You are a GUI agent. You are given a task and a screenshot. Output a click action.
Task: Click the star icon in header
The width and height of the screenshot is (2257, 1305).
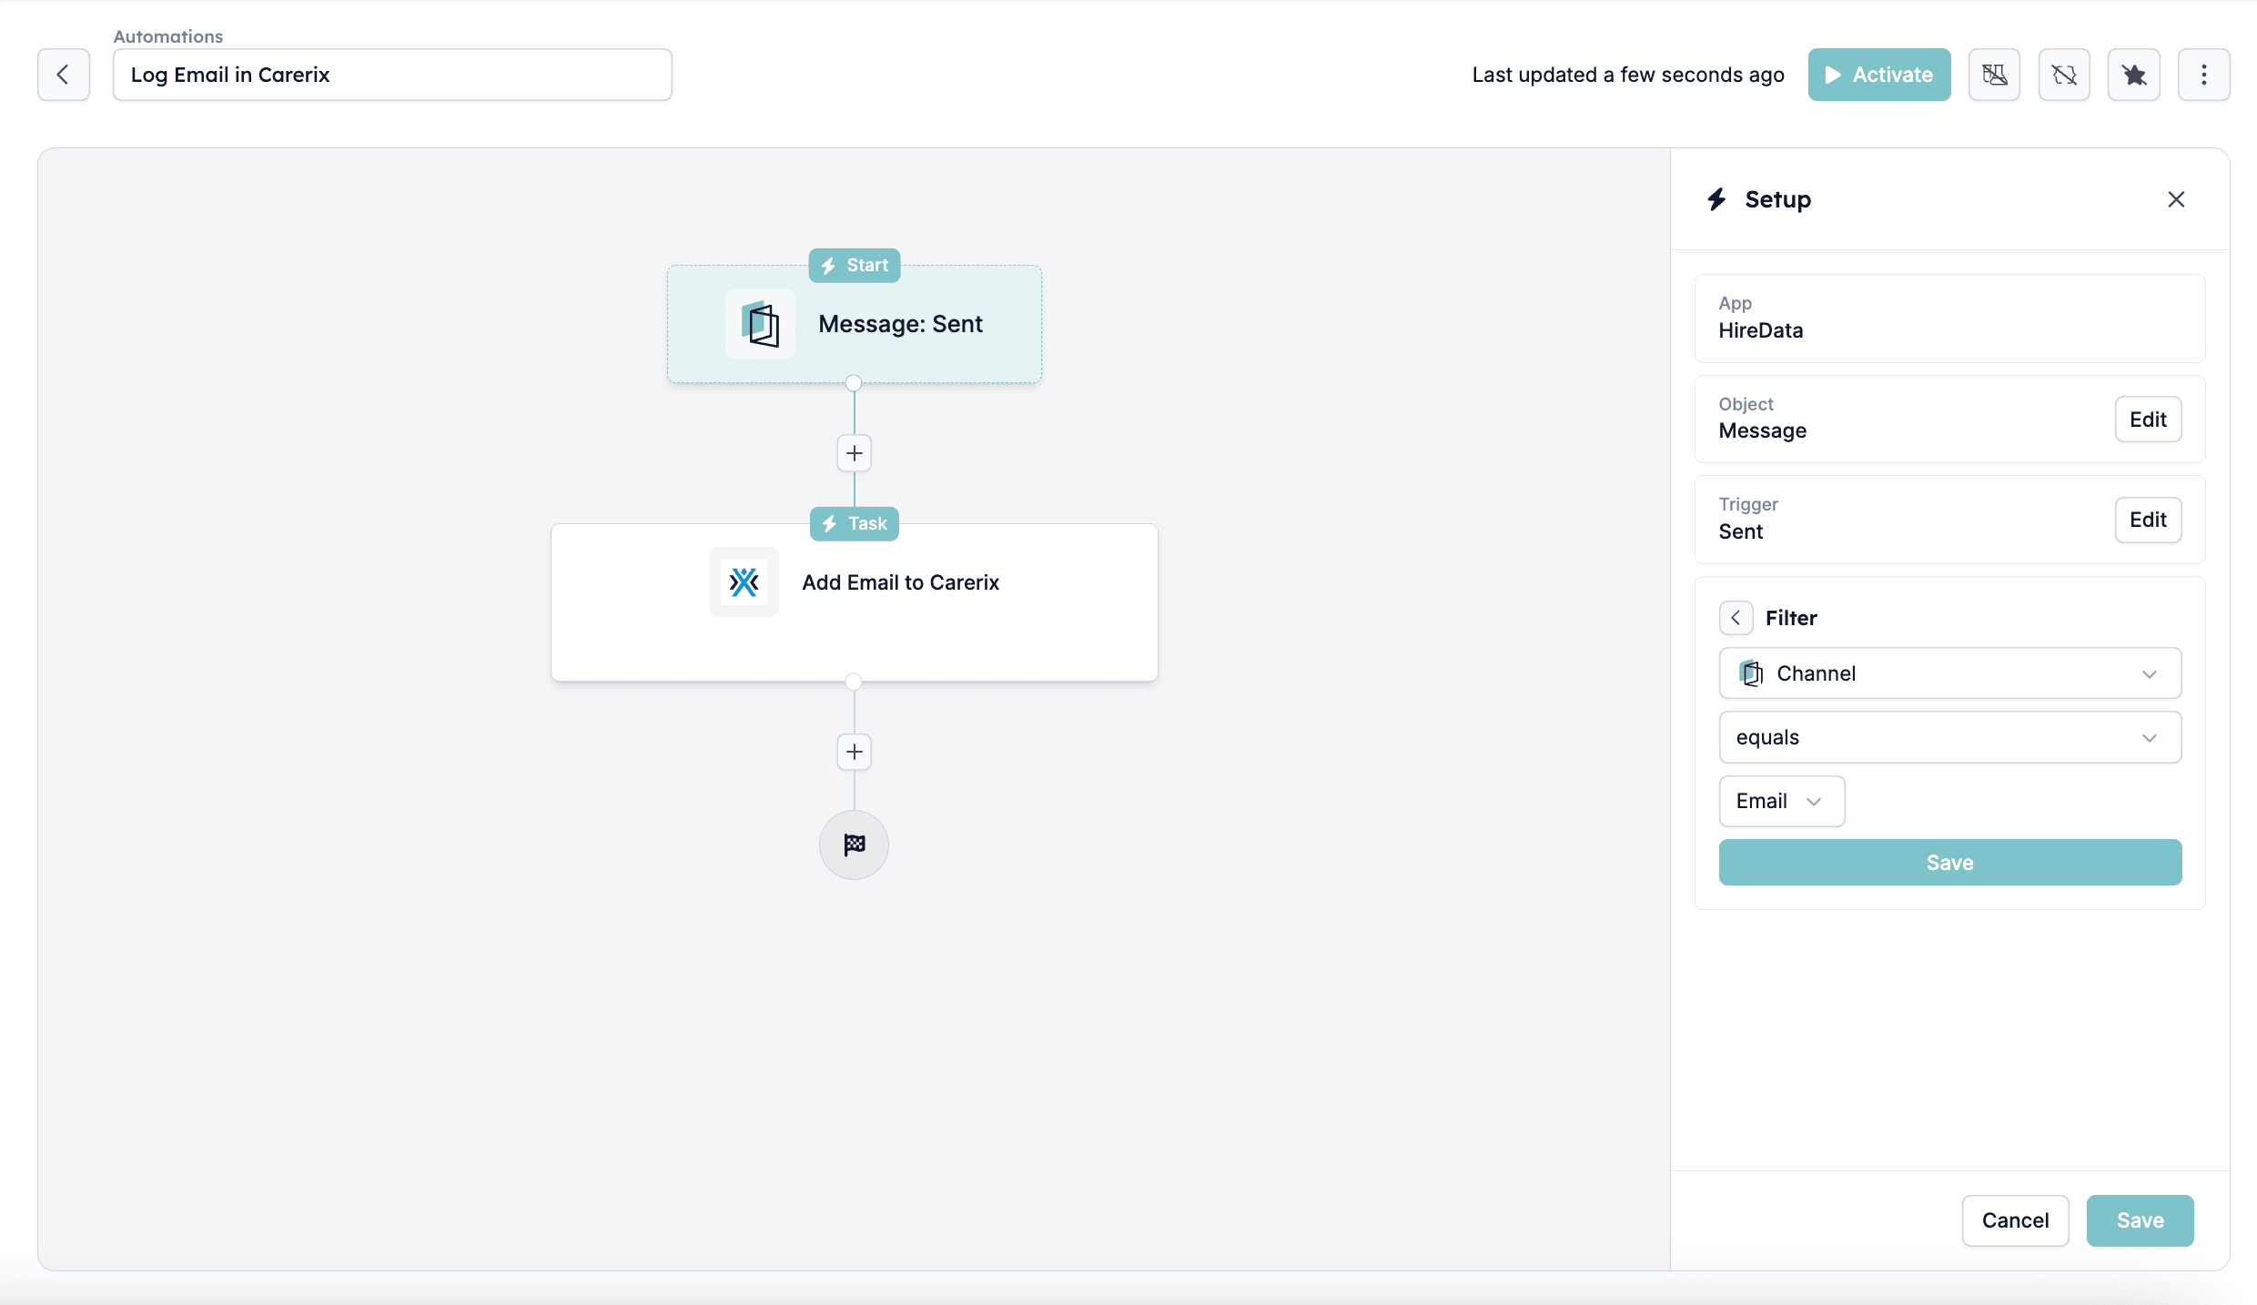(2134, 75)
